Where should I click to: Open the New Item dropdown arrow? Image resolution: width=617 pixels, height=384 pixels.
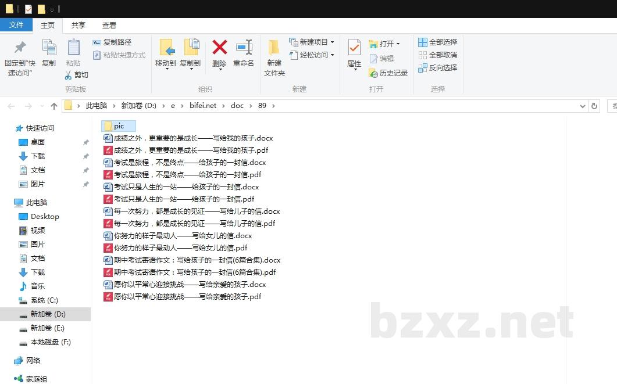click(332, 42)
